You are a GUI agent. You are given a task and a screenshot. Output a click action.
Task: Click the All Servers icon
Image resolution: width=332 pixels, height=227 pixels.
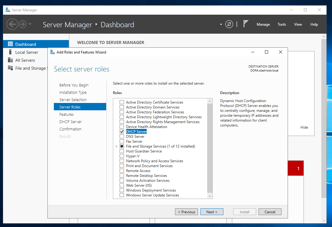click(x=10, y=60)
